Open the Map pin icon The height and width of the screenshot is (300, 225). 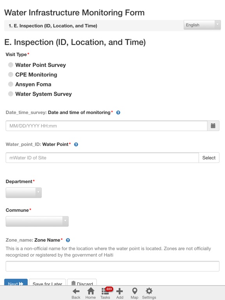click(134, 293)
